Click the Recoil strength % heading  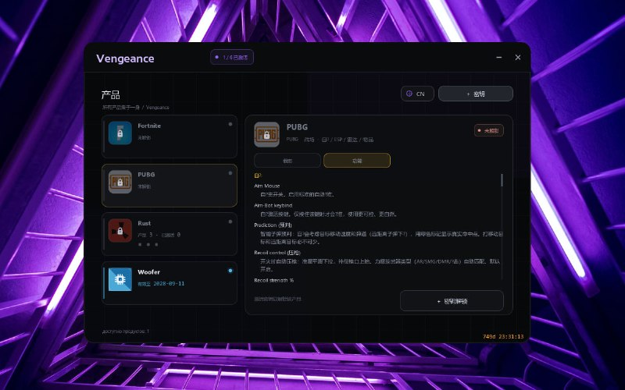coord(274,280)
